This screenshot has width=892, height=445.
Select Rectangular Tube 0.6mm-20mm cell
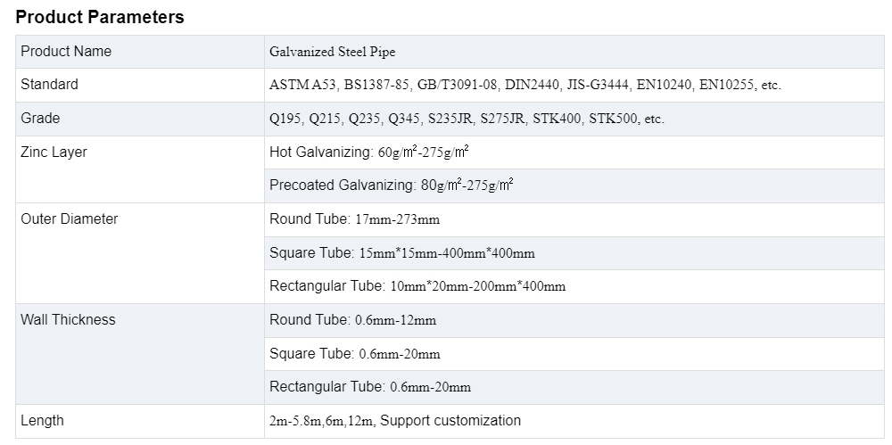pos(370,387)
